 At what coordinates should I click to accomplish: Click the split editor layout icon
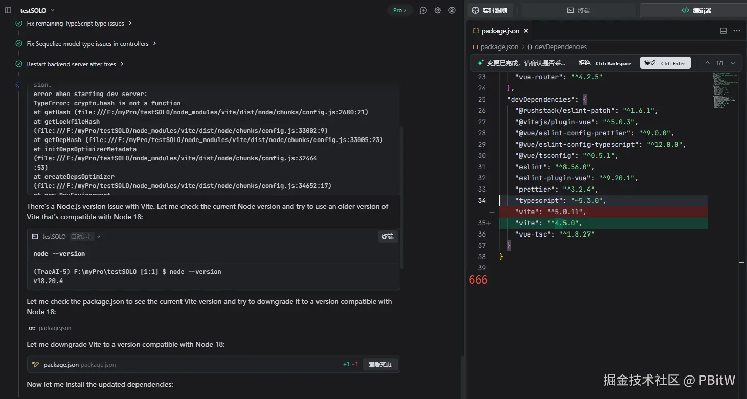723,31
